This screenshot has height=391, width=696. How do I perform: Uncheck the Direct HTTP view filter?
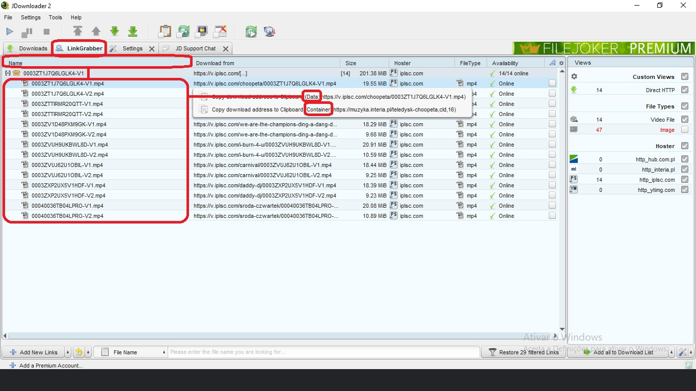tap(684, 90)
